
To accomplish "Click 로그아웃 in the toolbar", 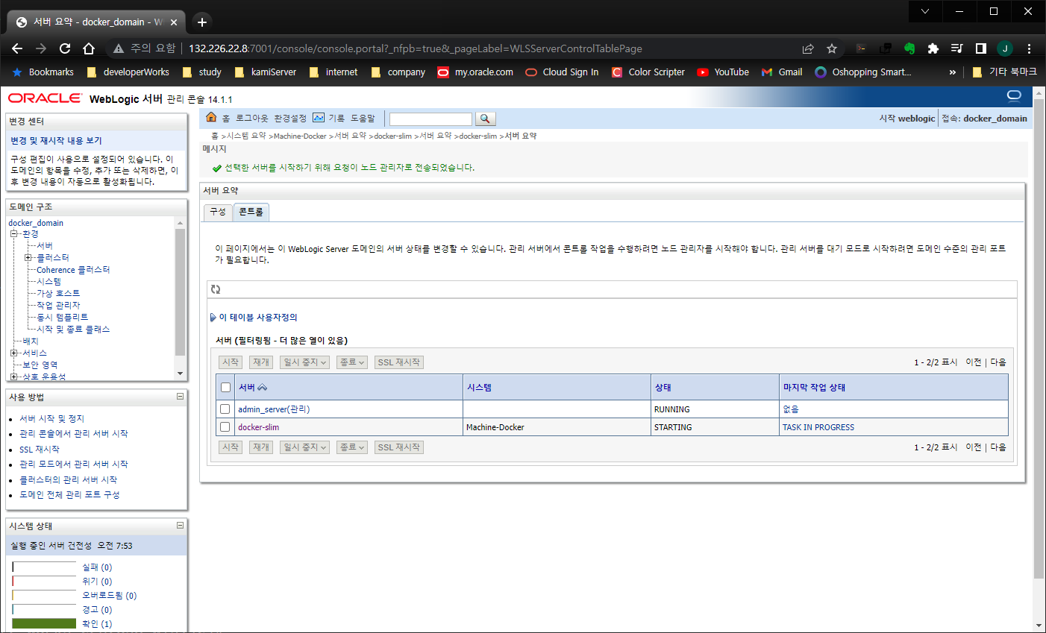I will point(251,119).
